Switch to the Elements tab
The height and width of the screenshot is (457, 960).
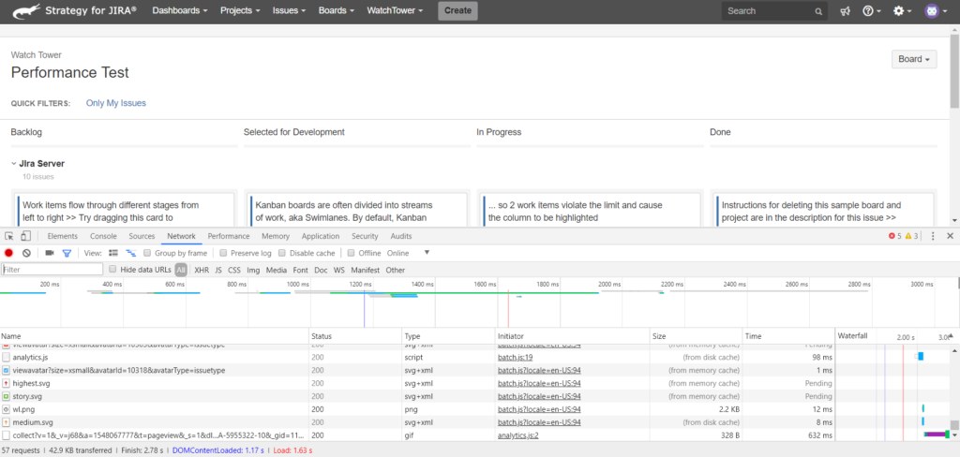click(x=63, y=236)
